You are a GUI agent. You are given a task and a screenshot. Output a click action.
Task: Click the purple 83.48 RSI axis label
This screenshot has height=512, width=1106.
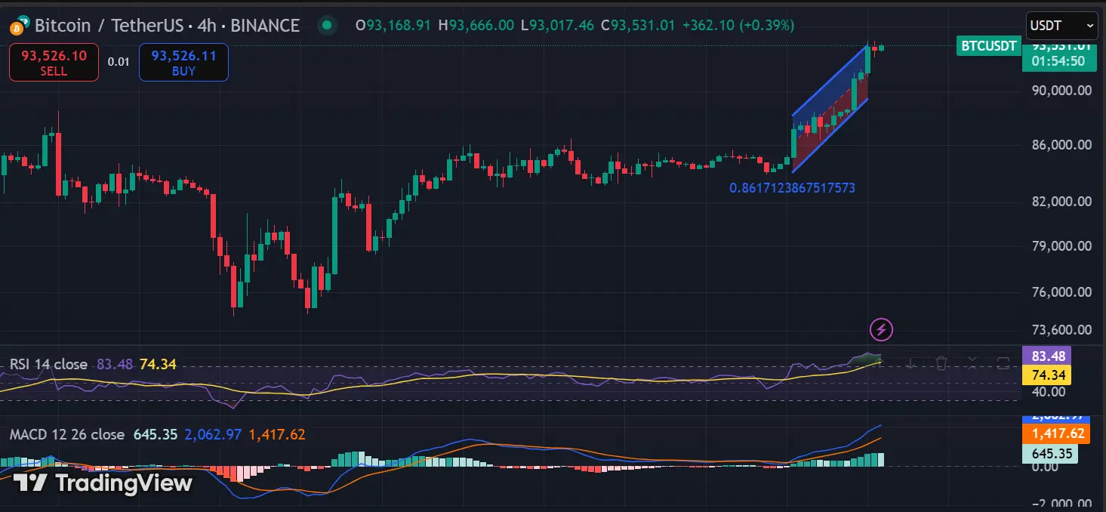tap(1046, 356)
